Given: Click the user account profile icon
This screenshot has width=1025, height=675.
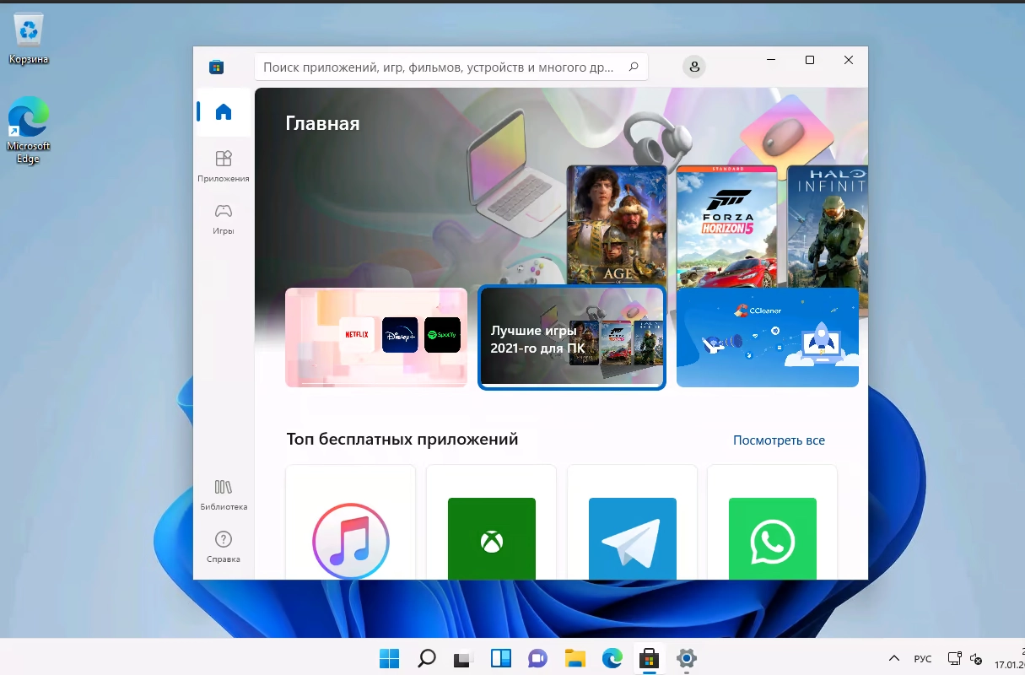Looking at the screenshot, I should point(694,67).
